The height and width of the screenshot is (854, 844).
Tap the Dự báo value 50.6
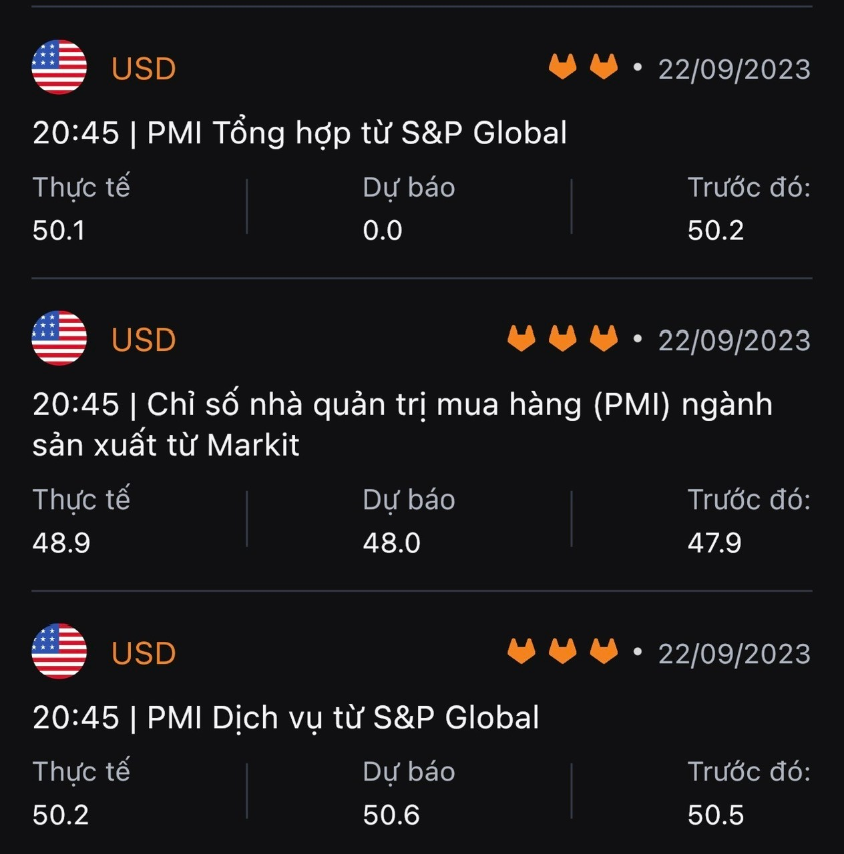[x=391, y=815]
